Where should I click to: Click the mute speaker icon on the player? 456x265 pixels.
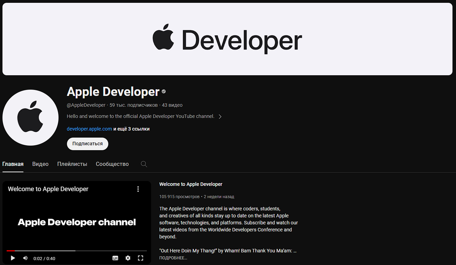click(x=25, y=258)
